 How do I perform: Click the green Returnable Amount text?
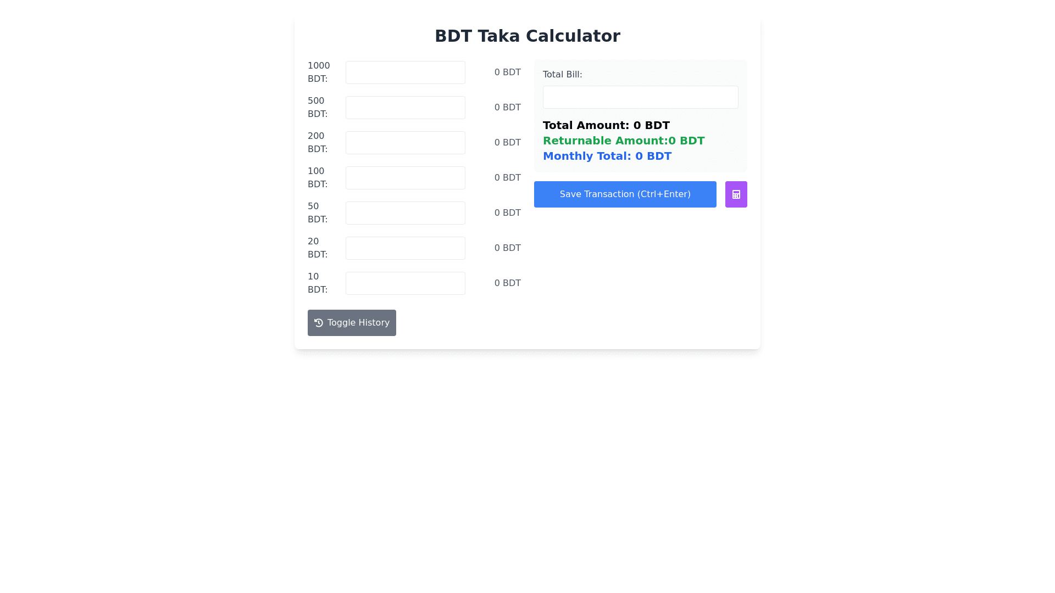tap(623, 141)
